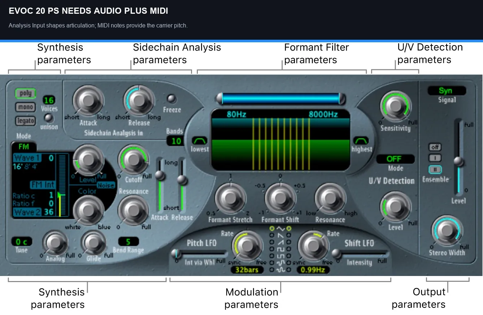Select legato mode

26,121
